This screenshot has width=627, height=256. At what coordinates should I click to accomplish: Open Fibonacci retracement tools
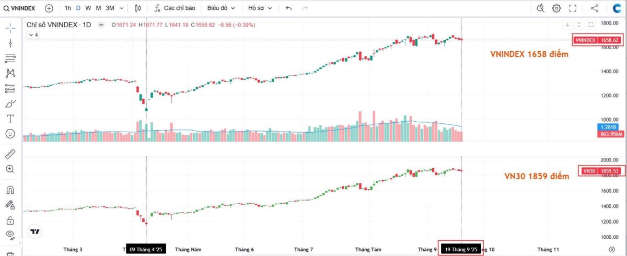point(10,58)
